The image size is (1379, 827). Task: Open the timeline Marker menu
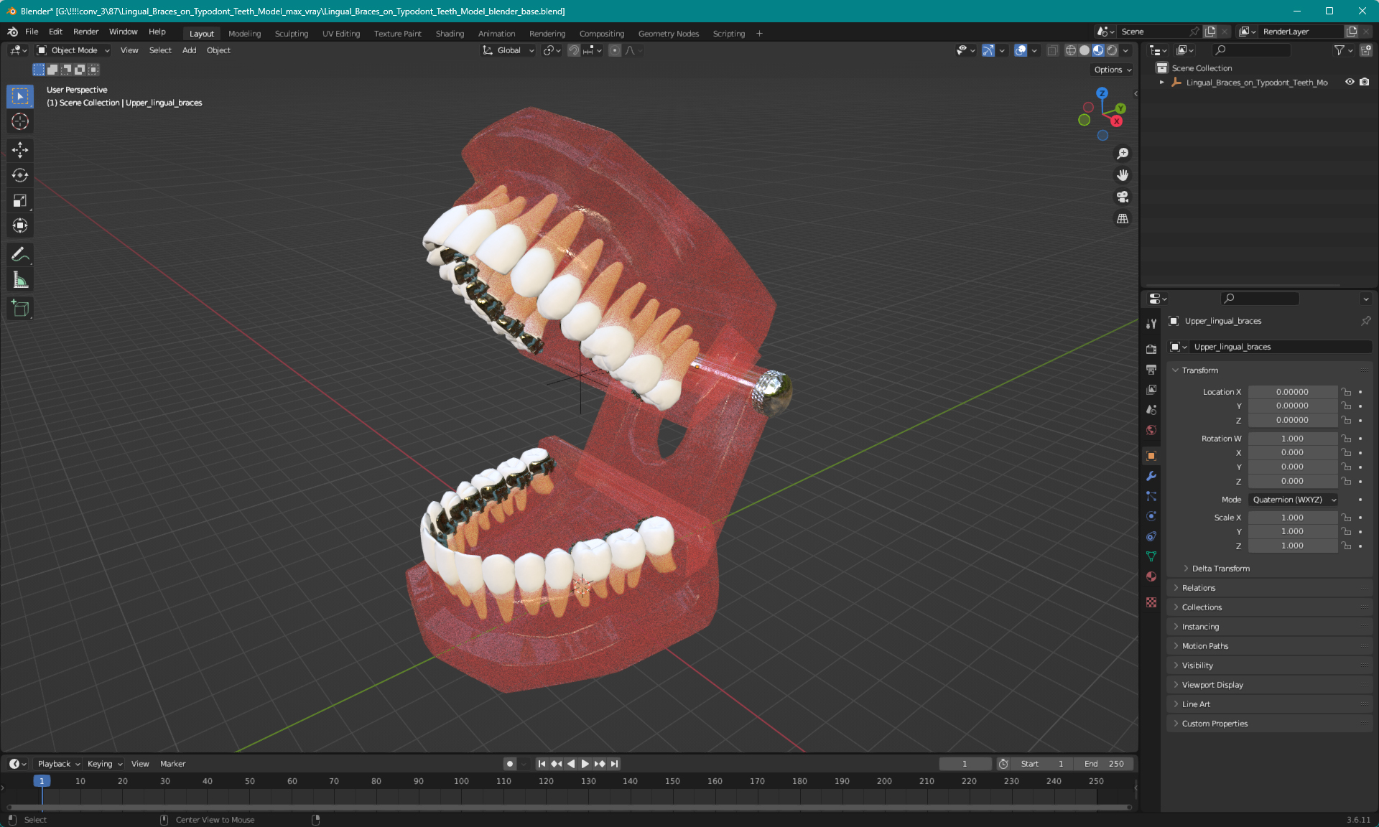point(172,764)
